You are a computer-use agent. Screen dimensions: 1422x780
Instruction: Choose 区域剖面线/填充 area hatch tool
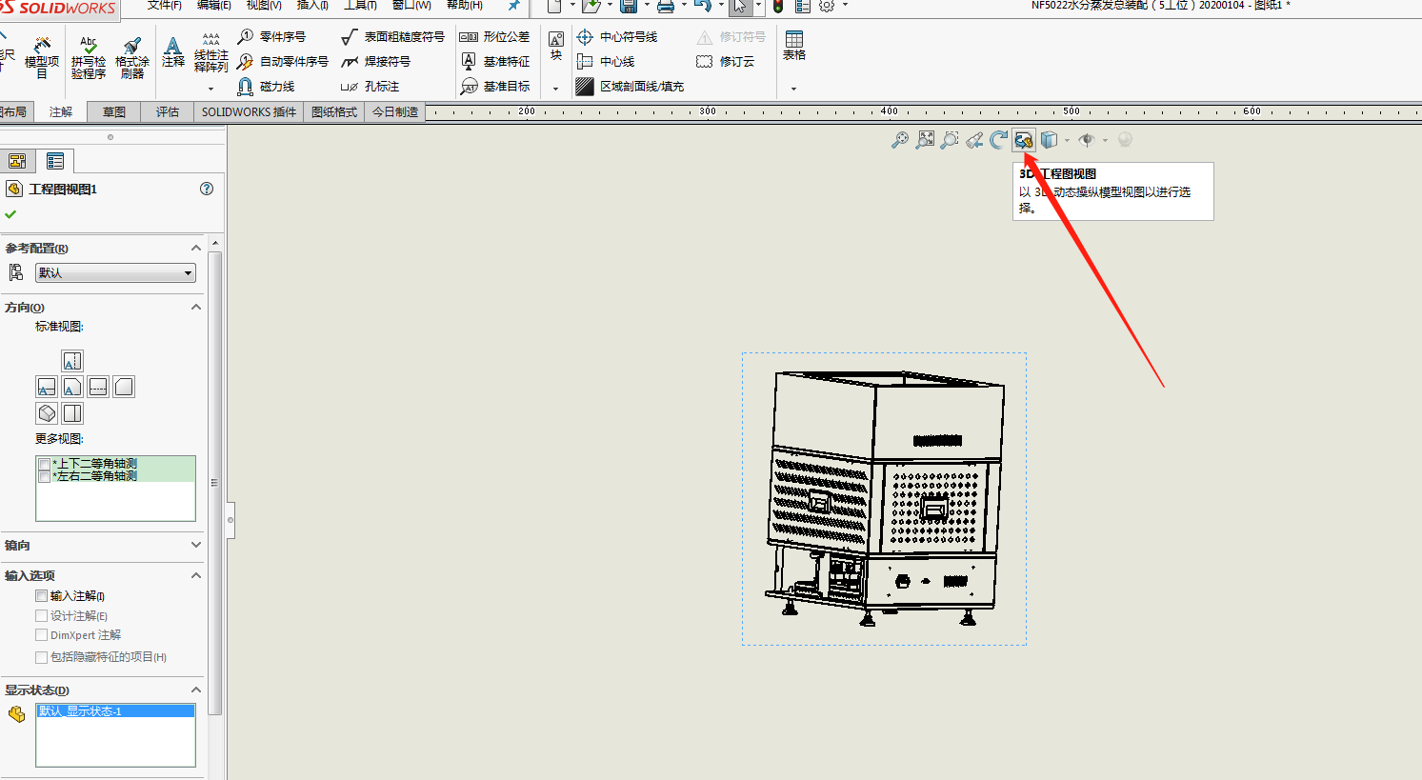coord(630,86)
